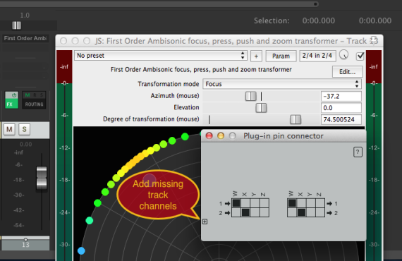Click the Azimuth value field
402x261 pixels.
[341, 96]
